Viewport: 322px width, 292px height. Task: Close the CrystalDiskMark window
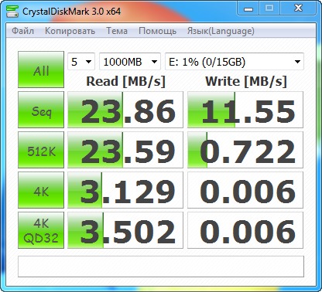click(x=298, y=8)
